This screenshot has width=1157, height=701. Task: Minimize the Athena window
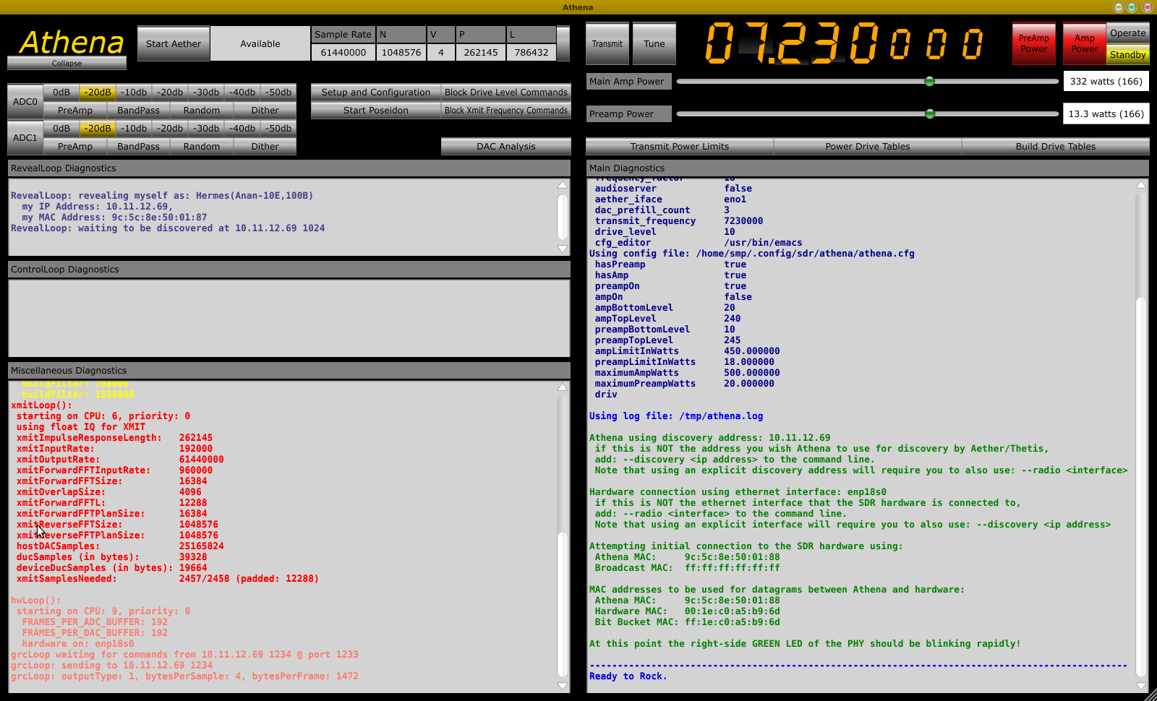pos(1119,7)
